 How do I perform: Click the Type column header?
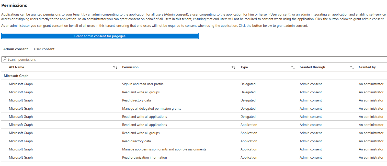coord(244,67)
